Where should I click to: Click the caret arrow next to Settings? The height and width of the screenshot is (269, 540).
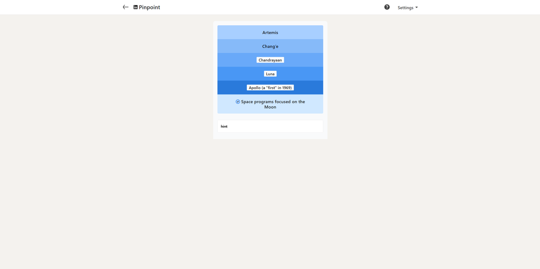click(416, 7)
